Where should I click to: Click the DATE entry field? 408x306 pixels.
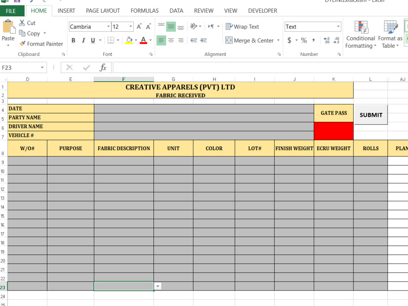[x=204, y=109]
